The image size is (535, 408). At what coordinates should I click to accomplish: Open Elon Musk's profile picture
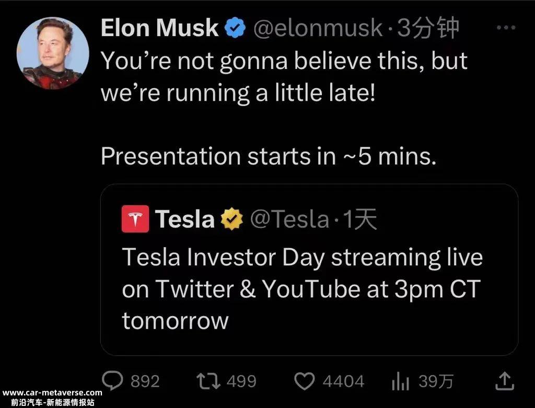[53, 53]
